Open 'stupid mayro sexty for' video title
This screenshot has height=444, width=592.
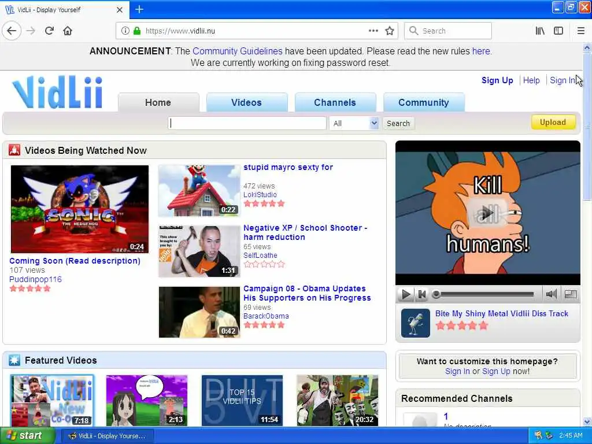pos(288,167)
